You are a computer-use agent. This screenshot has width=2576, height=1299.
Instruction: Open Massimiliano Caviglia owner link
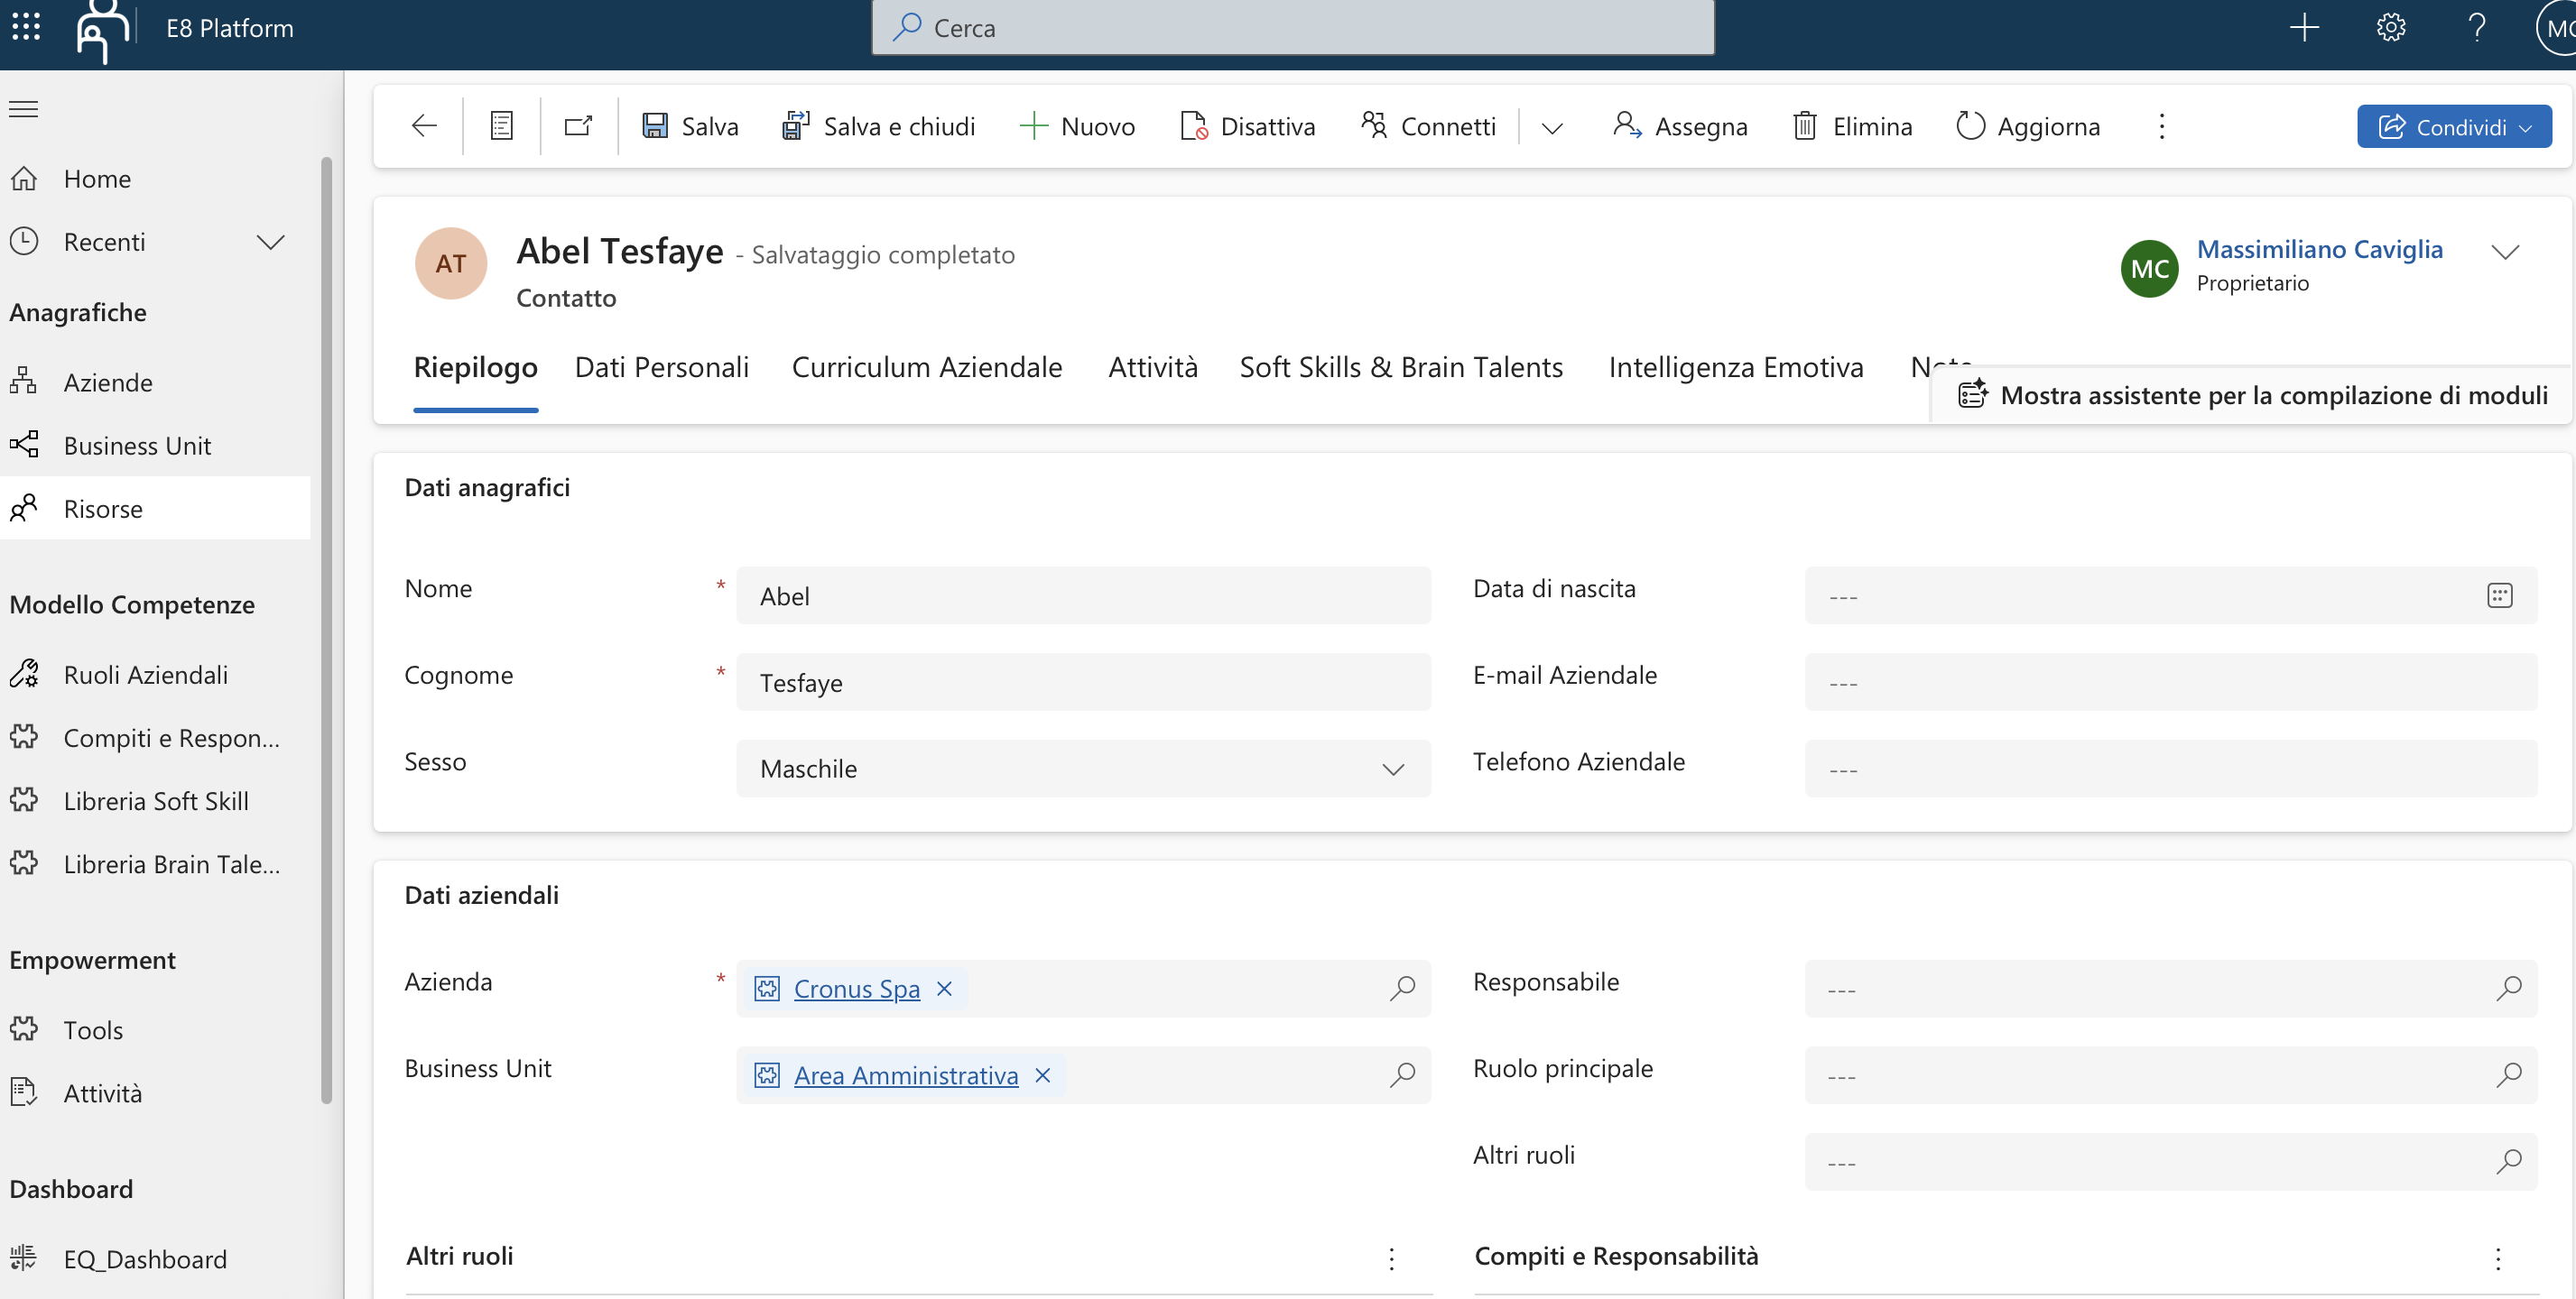[2319, 249]
